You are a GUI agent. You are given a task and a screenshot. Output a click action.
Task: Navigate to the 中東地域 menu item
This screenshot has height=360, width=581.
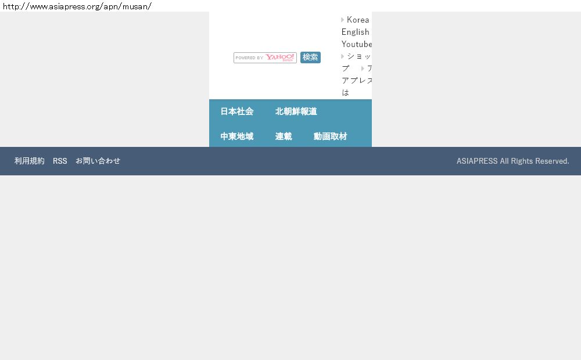(236, 136)
